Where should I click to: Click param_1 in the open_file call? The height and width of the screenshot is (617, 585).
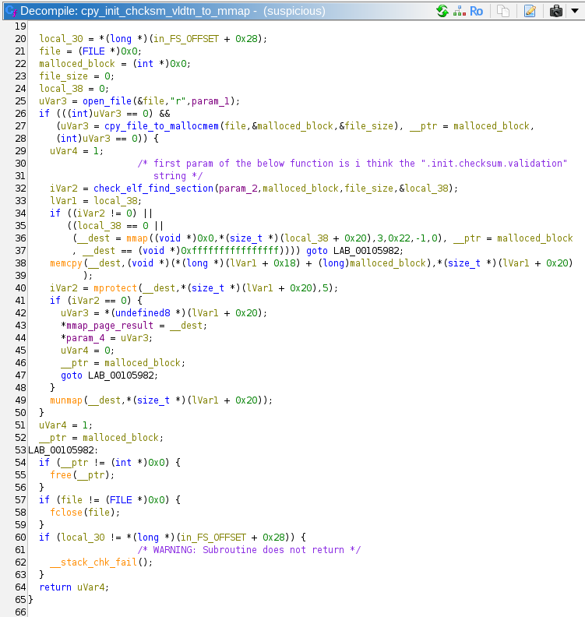click(210, 101)
